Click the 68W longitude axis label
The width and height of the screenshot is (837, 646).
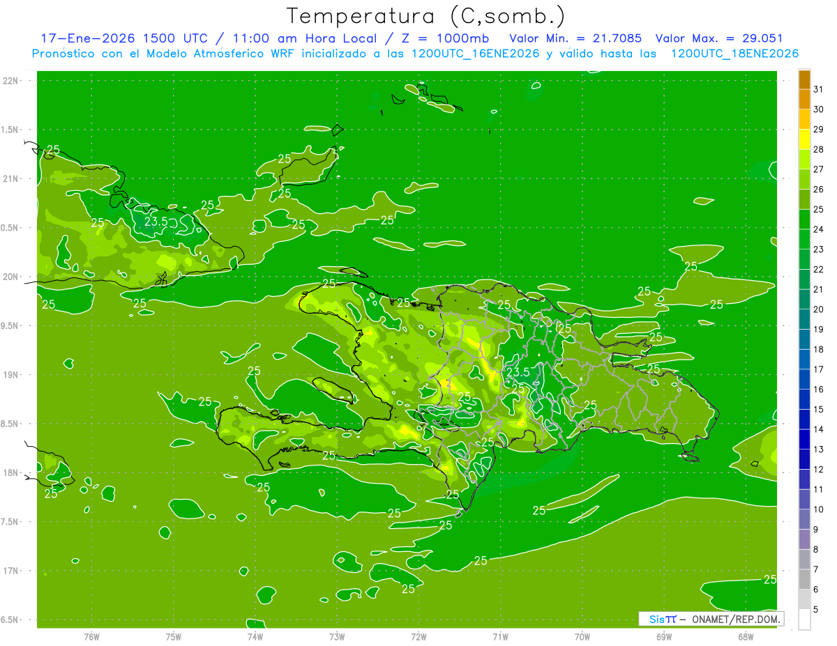coord(745,636)
